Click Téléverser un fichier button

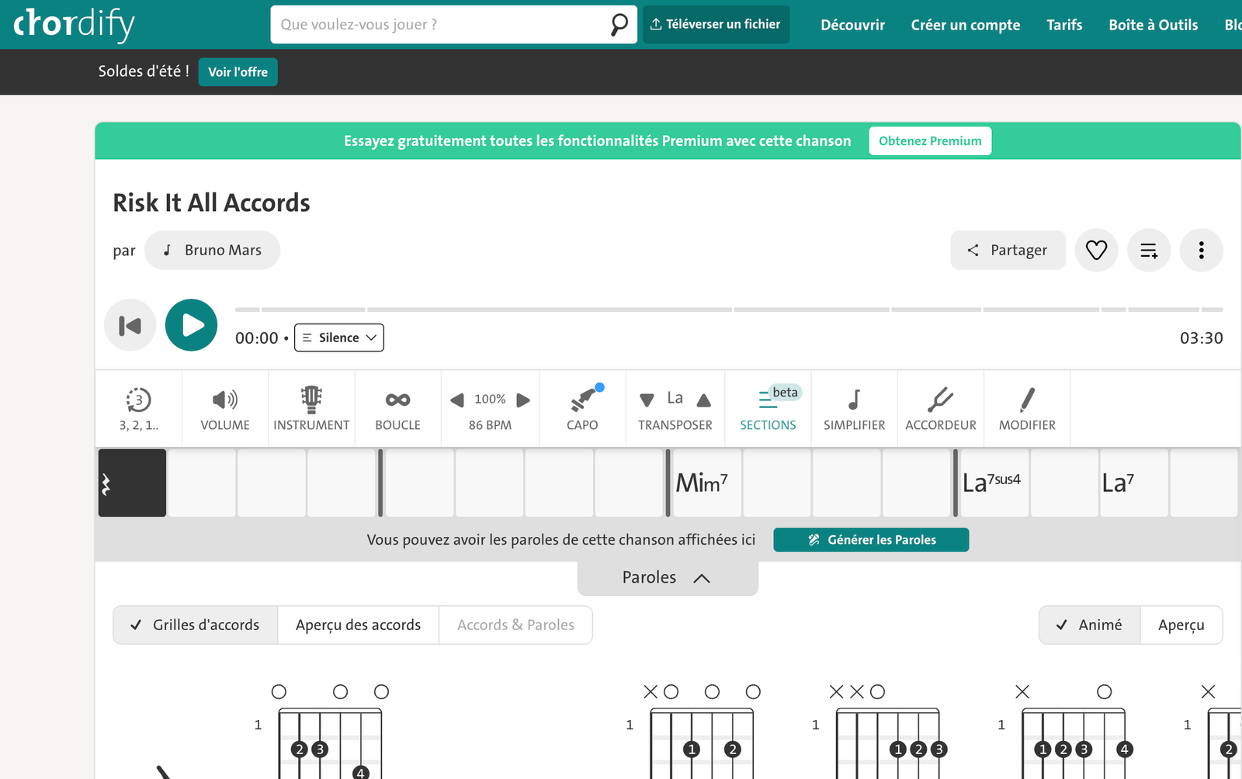pos(716,25)
